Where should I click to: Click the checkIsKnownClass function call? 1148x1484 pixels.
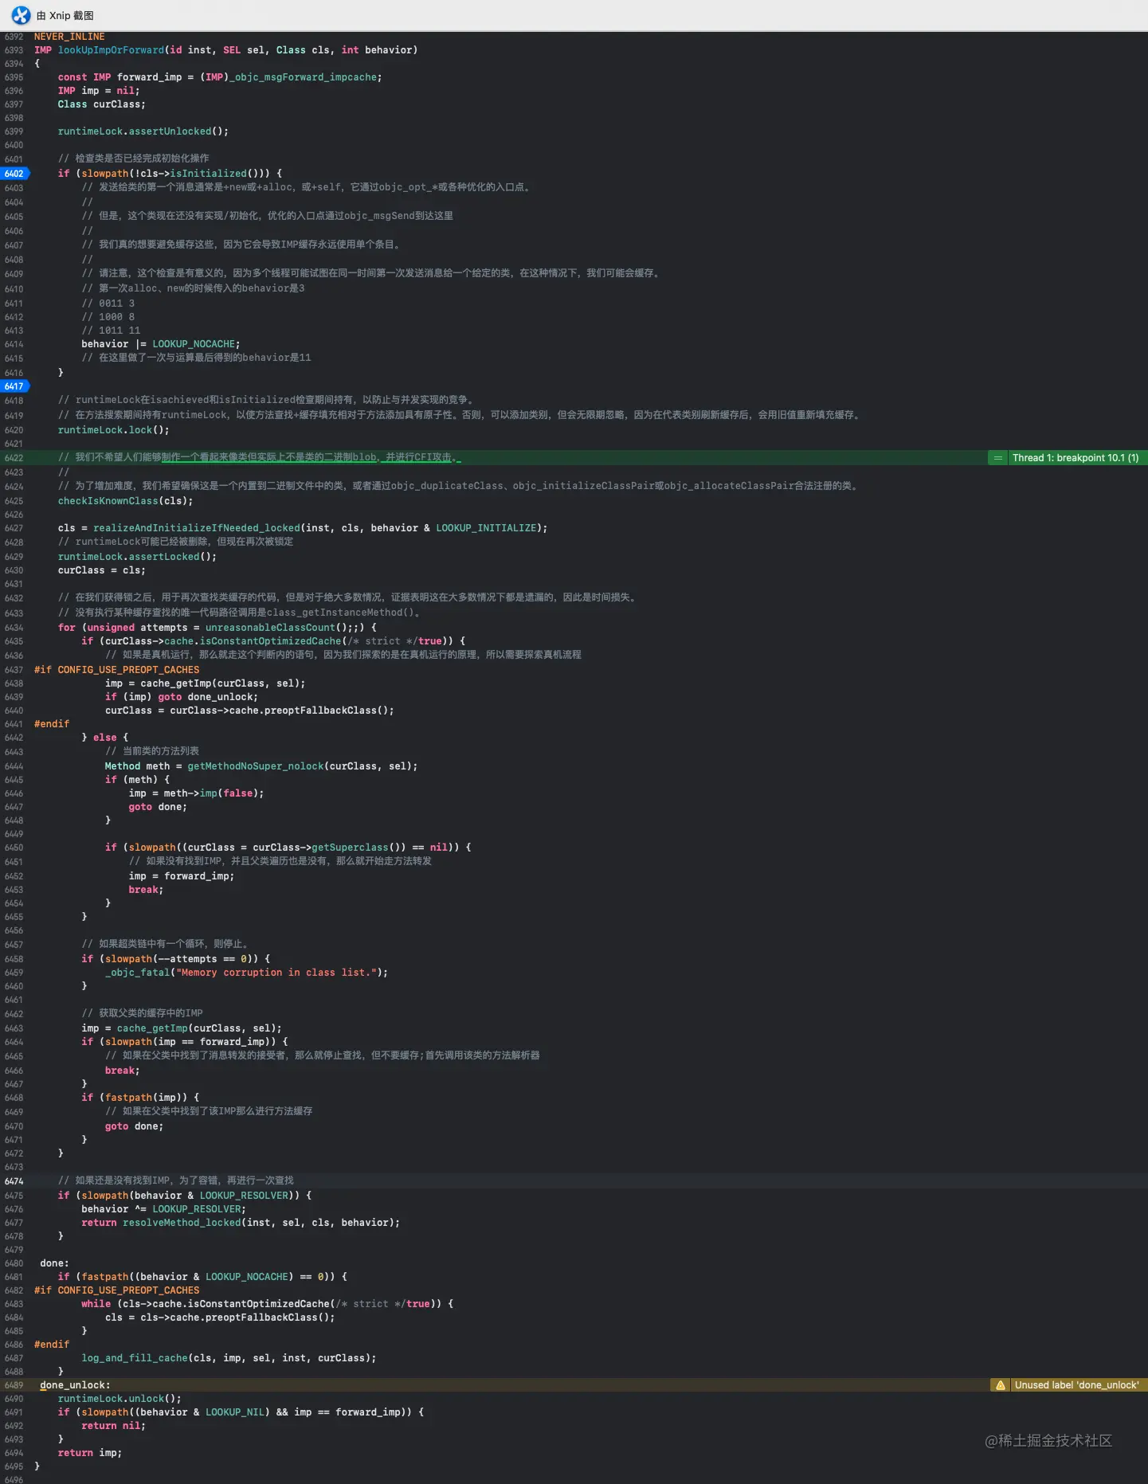108,501
